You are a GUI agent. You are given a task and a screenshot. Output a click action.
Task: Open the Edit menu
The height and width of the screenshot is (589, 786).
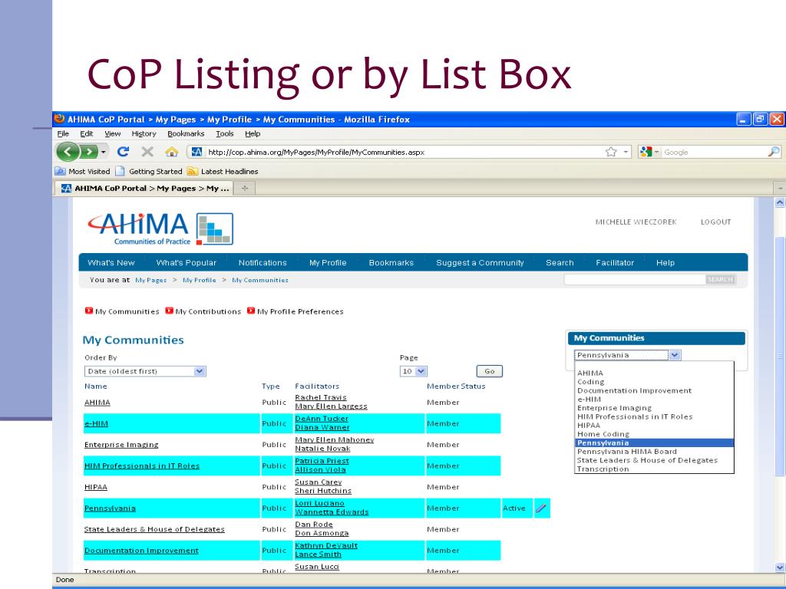coord(86,133)
